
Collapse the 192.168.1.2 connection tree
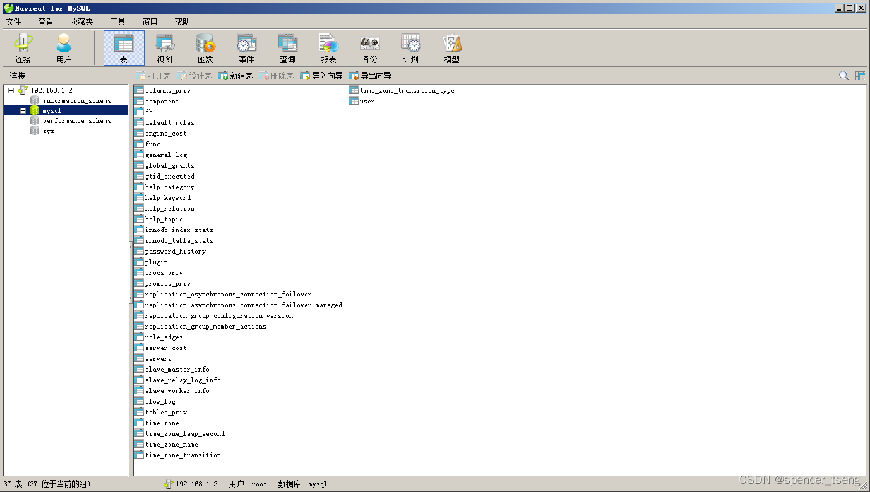tap(10, 90)
